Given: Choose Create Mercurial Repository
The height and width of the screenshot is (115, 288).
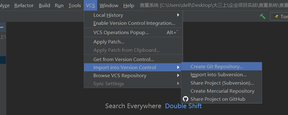Looking at the screenshot, I should [x=221, y=91].
